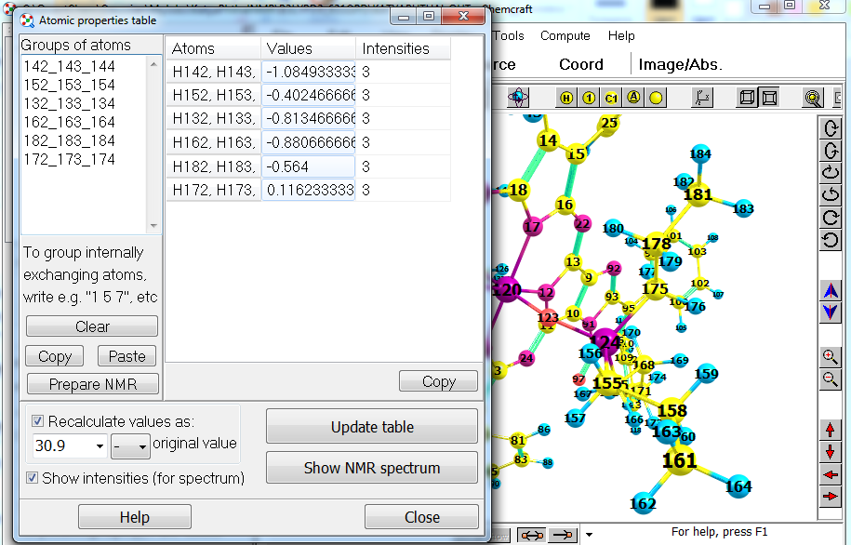Viewport: 851px width, 545px height.
Task: Uncheck 'Recalculate values as' checkbox
Action: [38, 421]
